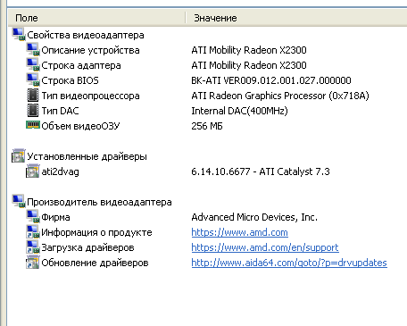The height and width of the screenshot is (326, 407).
Task: Select the Обновление драйверов label
Action: 95,263
